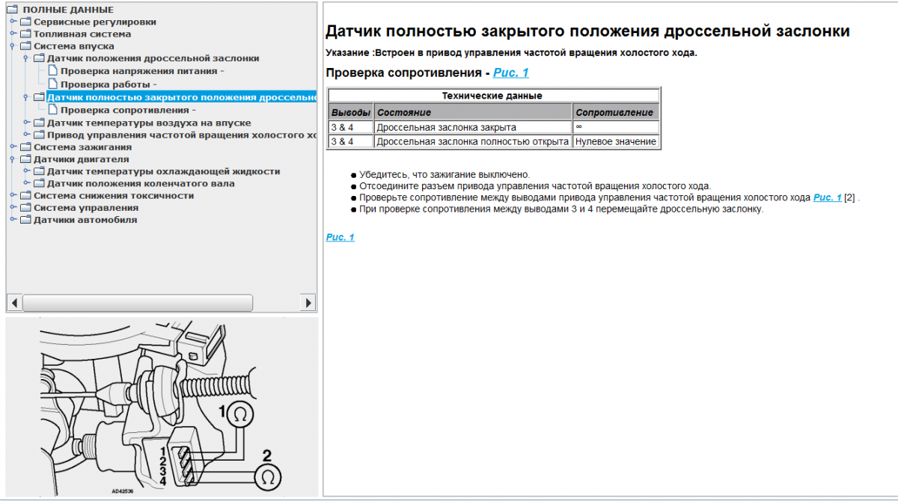898x501 pixels.
Task: Click the page icon beside Проверка работы
Action: tap(52, 84)
